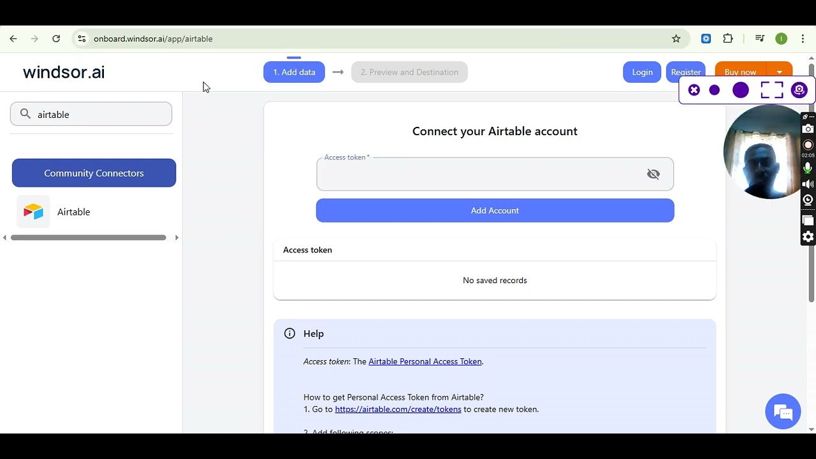View site information icon in address bar
The height and width of the screenshot is (459, 816).
[x=82, y=39]
